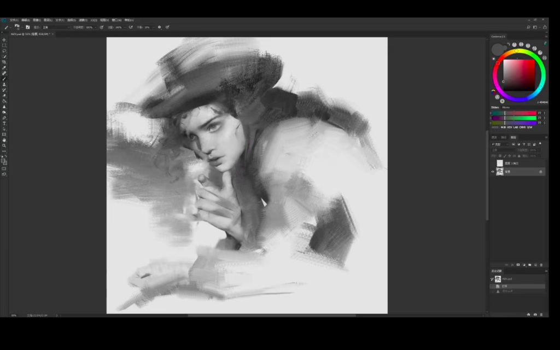Open the File menu

[14, 20]
